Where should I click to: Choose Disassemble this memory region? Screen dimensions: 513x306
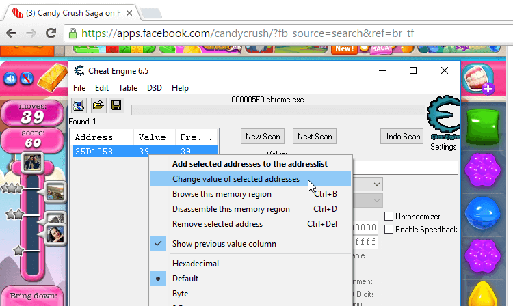point(250,209)
